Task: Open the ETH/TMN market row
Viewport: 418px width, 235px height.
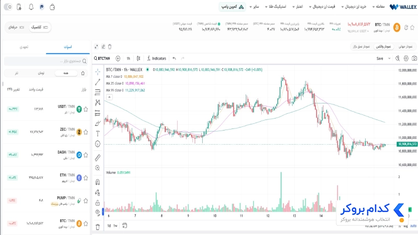Action: (47, 178)
